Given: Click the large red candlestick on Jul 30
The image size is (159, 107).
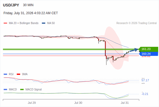Looking at the screenshot, I should pos(105,48).
